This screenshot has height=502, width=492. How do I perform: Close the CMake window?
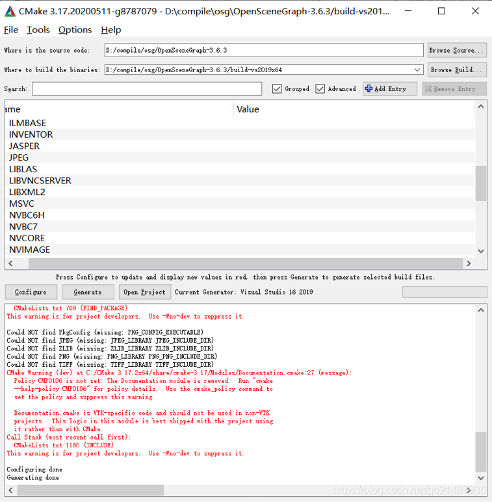pyautogui.click(x=475, y=11)
